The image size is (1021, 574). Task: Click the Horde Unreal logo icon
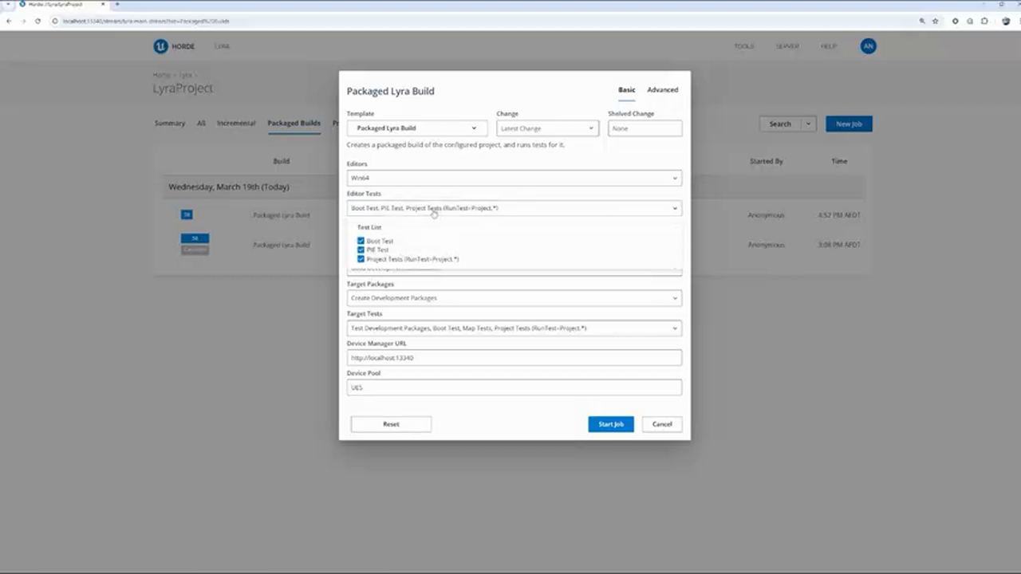tap(160, 46)
